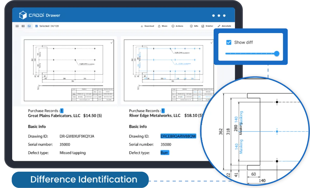The height and width of the screenshot is (188, 310).
Task: Click Drawing ID DR-GW8XUF9KQYJA
Action: [x=77, y=136]
